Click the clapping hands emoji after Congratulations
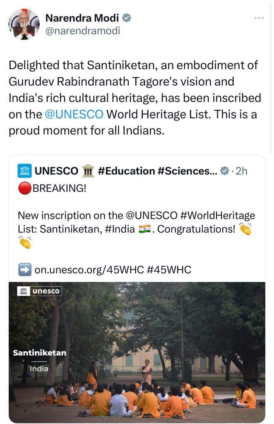The image size is (274, 424). click(245, 229)
